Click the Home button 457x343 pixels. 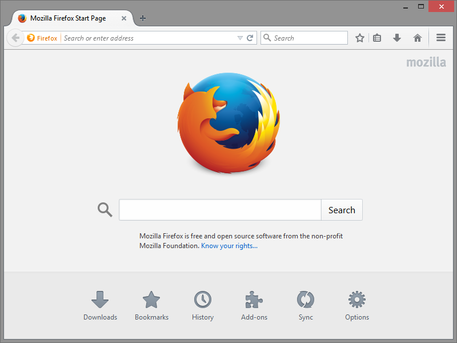tap(417, 38)
